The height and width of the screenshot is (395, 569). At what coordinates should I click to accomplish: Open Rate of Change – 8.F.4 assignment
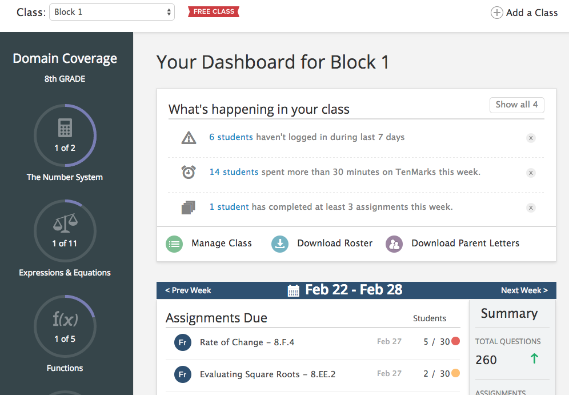(x=247, y=342)
